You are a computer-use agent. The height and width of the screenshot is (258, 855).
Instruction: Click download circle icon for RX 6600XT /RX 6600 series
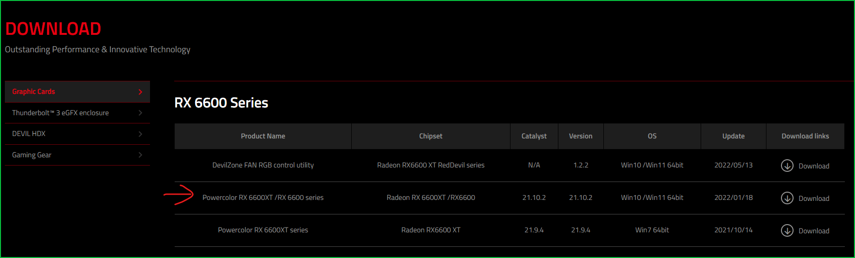click(x=787, y=198)
